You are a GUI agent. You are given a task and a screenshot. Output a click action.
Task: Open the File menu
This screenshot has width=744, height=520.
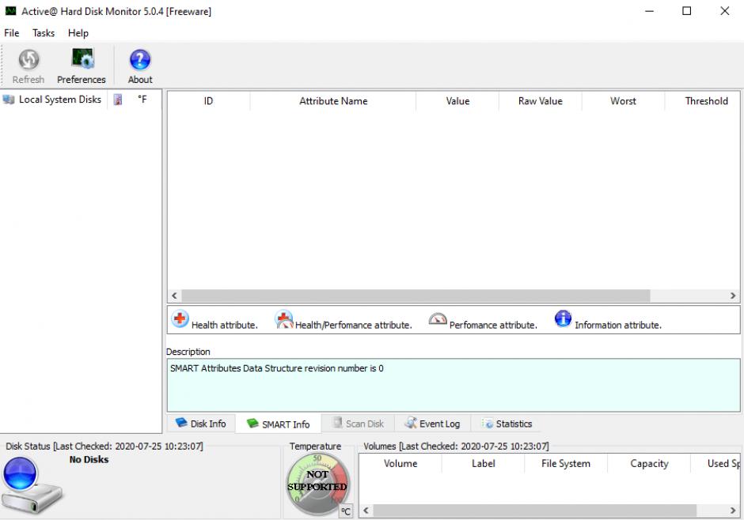click(x=11, y=33)
